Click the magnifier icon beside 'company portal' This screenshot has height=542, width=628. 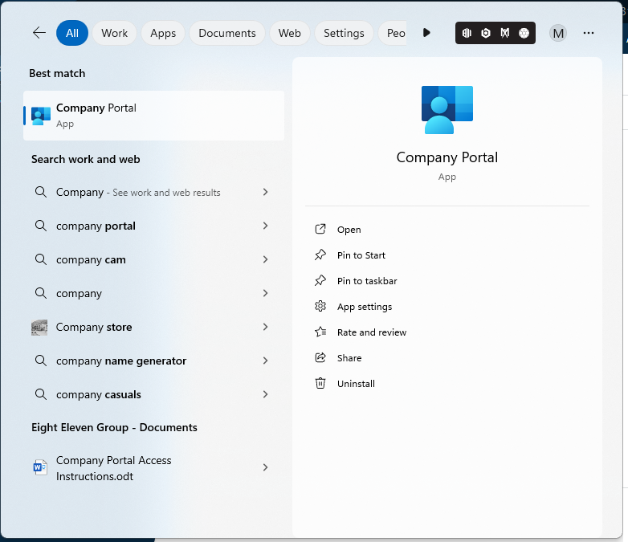coord(40,226)
